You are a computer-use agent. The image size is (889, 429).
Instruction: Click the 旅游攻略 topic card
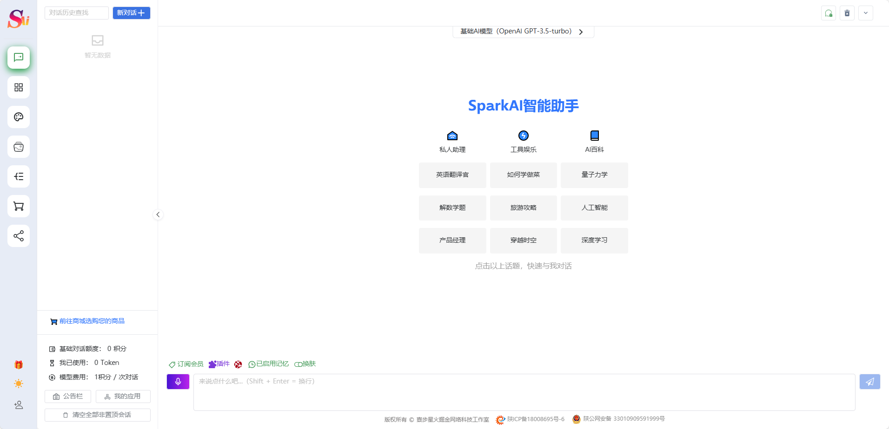pyautogui.click(x=524, y=208)
